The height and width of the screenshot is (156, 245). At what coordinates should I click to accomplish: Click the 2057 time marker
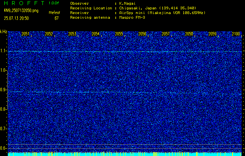[166, 34]
